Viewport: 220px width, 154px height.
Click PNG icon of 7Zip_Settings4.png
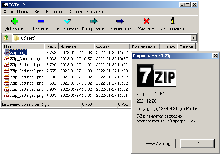(x=6, y=83)
